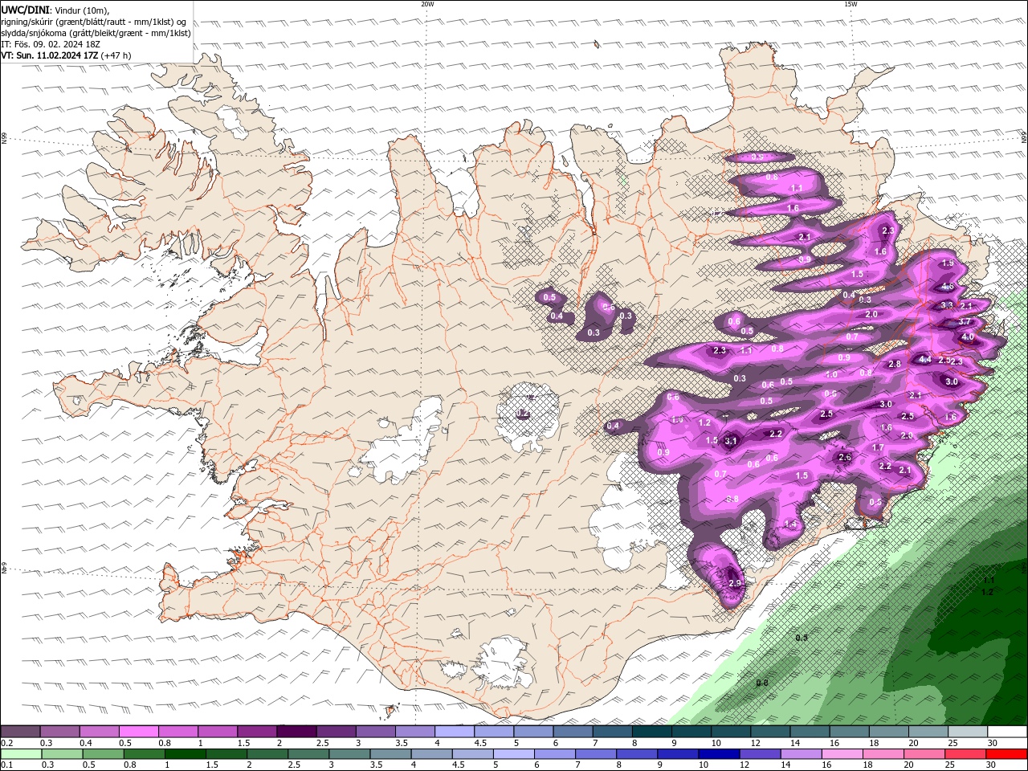Select the medium green 0.5–0.8 rain legend swatch
This screenshot has width=1028, height=771.
pos(104,754)
